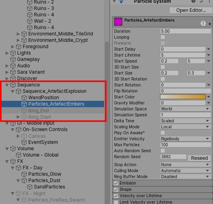Click the Particles_Glow cube icon
The height and width of the screenshot is (204, 213).
[24, 174]
